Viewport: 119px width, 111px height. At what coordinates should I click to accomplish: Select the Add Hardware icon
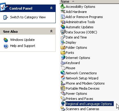point(63,12)
